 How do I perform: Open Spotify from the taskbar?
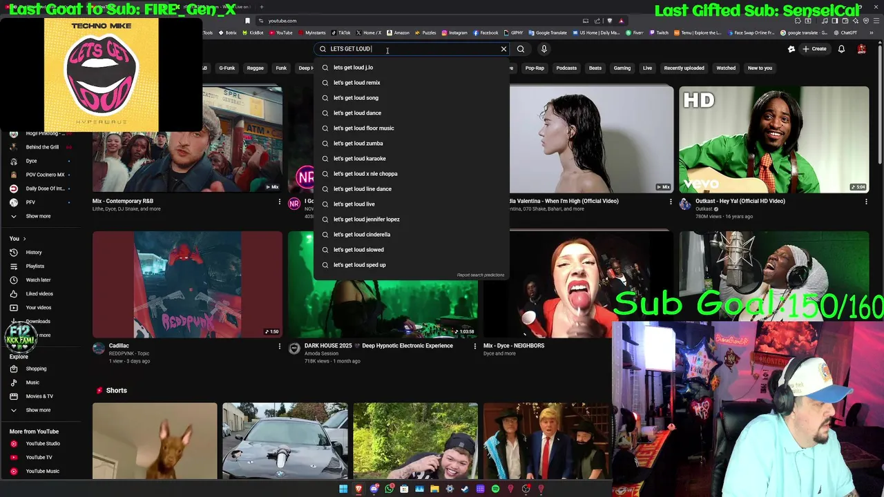click(495, 489)
